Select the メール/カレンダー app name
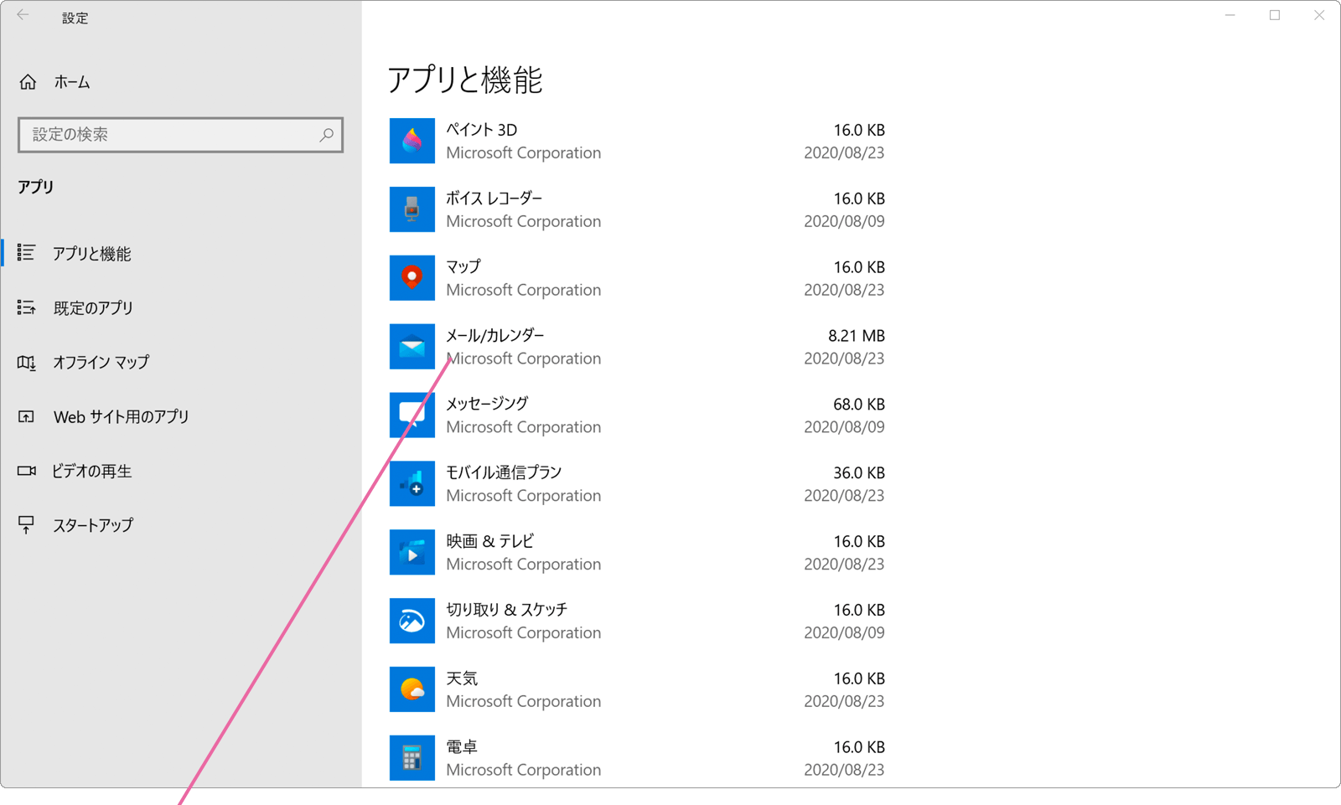 tap(494, 336)
